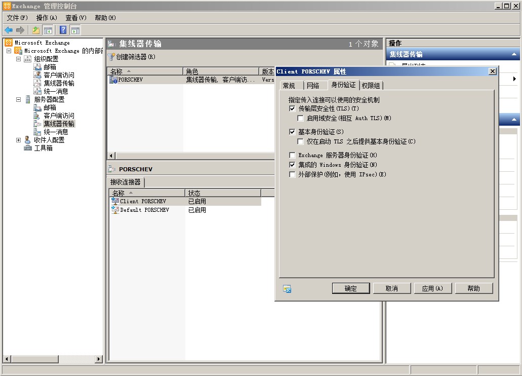
Task: Select the Default PORSCHEV connector row
Action: tap(185, 210)
